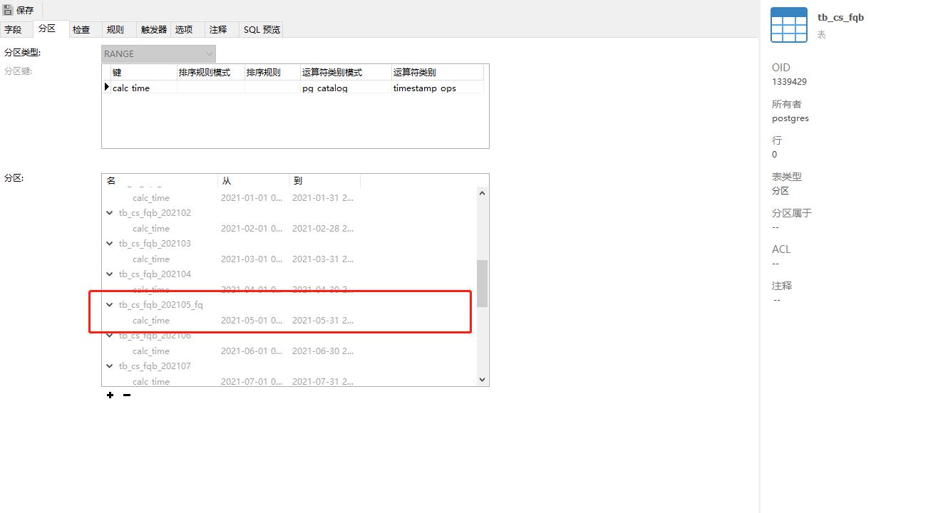Click the 到 column header

tap(325, 180)
